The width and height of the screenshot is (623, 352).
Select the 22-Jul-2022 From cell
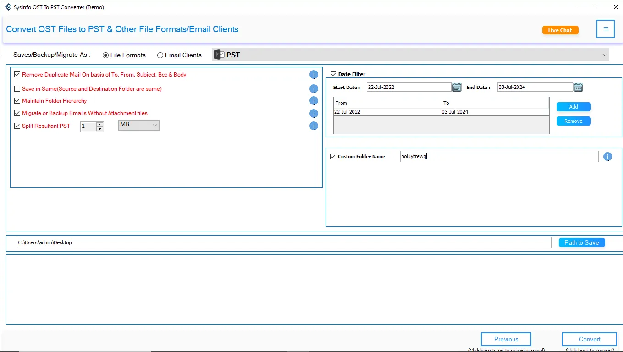[387, 112]
